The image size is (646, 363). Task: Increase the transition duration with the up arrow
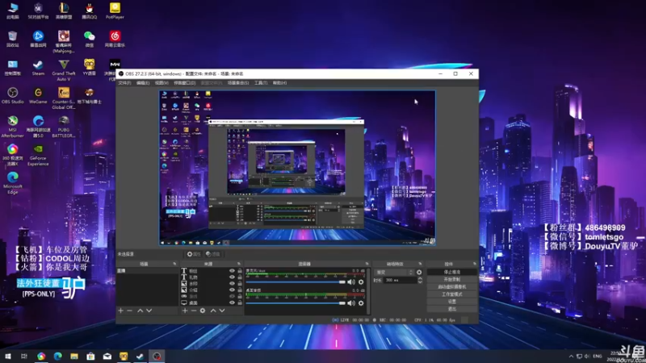[420, 278]
